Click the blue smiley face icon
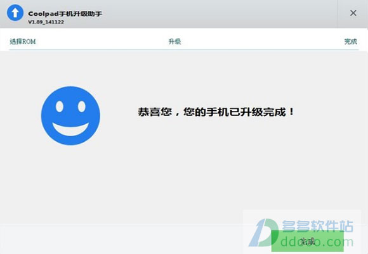Viewport: 368px width, 254px height. 70,116
